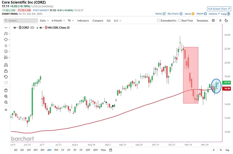The height and width of the screenshot is (154, 233).
Task: Select the measurement tools icon
Action: [6, 57]
